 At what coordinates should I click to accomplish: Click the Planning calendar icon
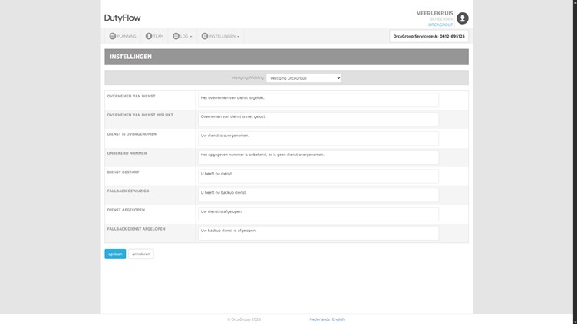[113, 36]
